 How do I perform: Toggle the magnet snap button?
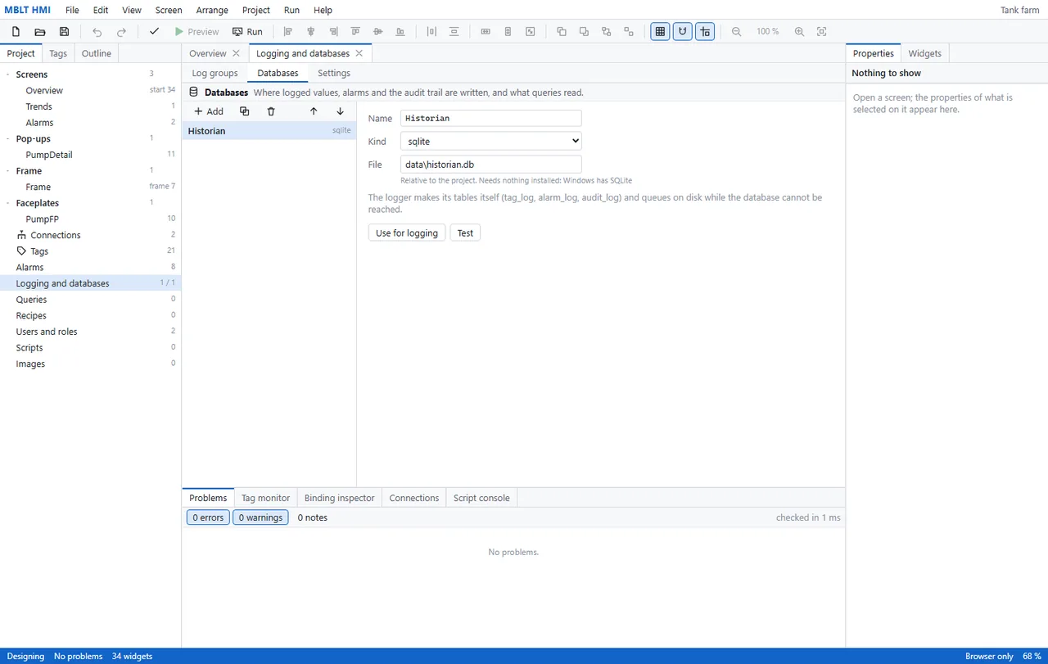click(682, 32)
